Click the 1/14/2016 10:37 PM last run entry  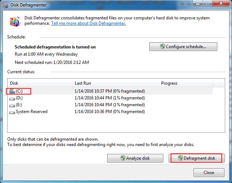(110, 91)
